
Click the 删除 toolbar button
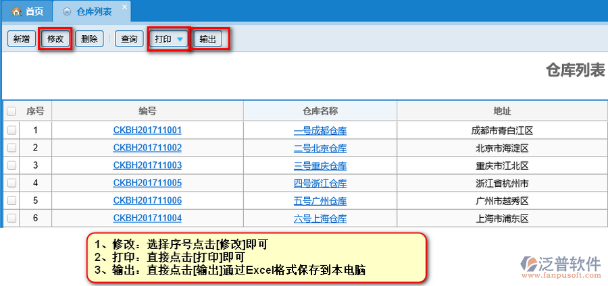[89, 39]
